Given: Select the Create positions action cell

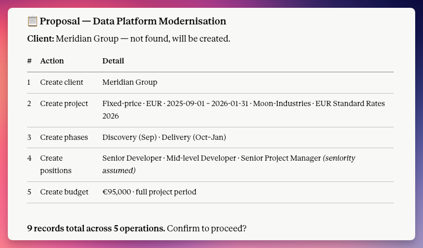Looking at the screenshot, I should pyautogui.click(x=56, y=164).
